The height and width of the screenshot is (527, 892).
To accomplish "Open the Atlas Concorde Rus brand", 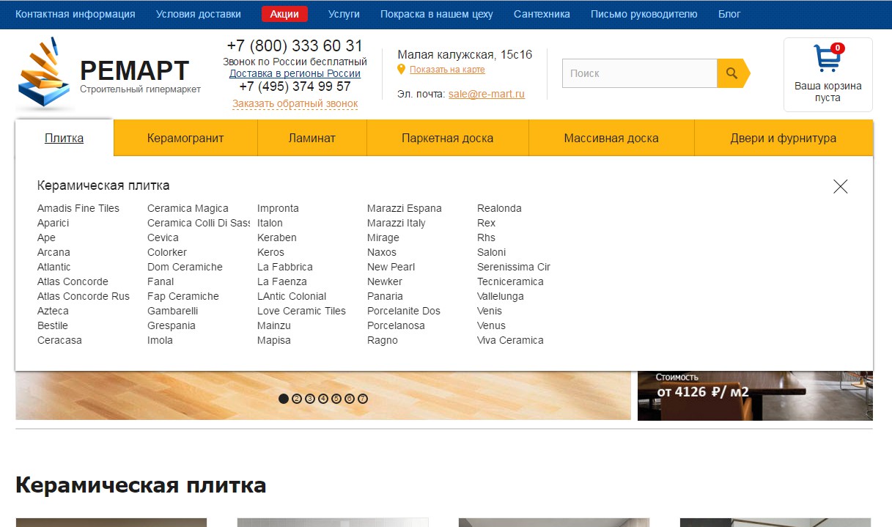I will [84, 296].
